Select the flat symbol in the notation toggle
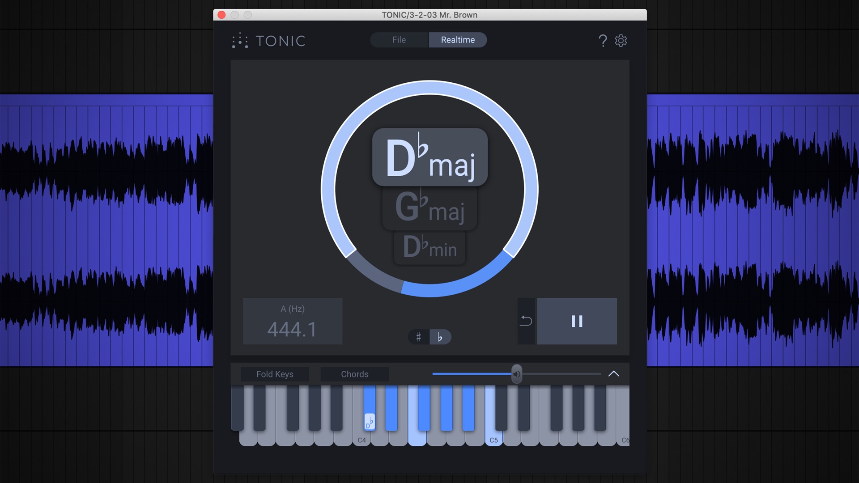The width and height of the screenshot is (859, 483). [x=440, y=337]
